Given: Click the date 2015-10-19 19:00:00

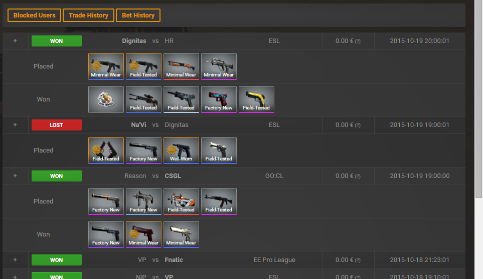Looking at the screenshot, I should click(x=419, y=176).
